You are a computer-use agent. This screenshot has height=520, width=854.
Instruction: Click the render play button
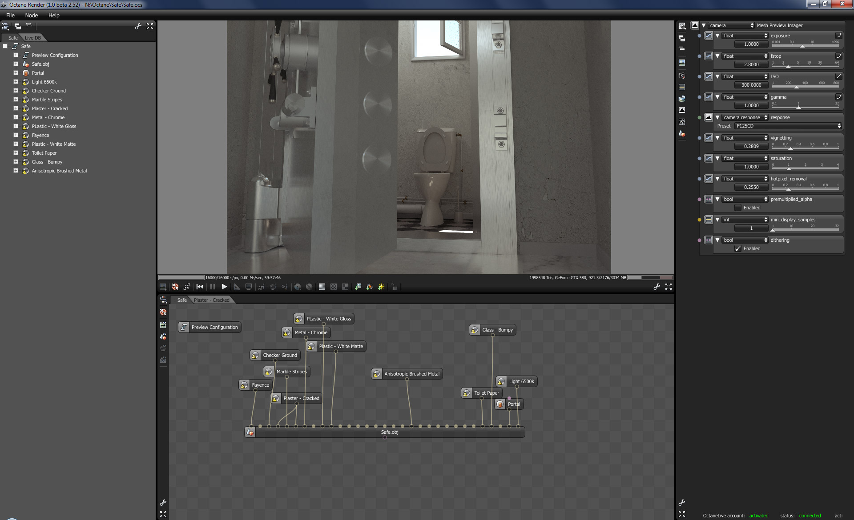224,287
